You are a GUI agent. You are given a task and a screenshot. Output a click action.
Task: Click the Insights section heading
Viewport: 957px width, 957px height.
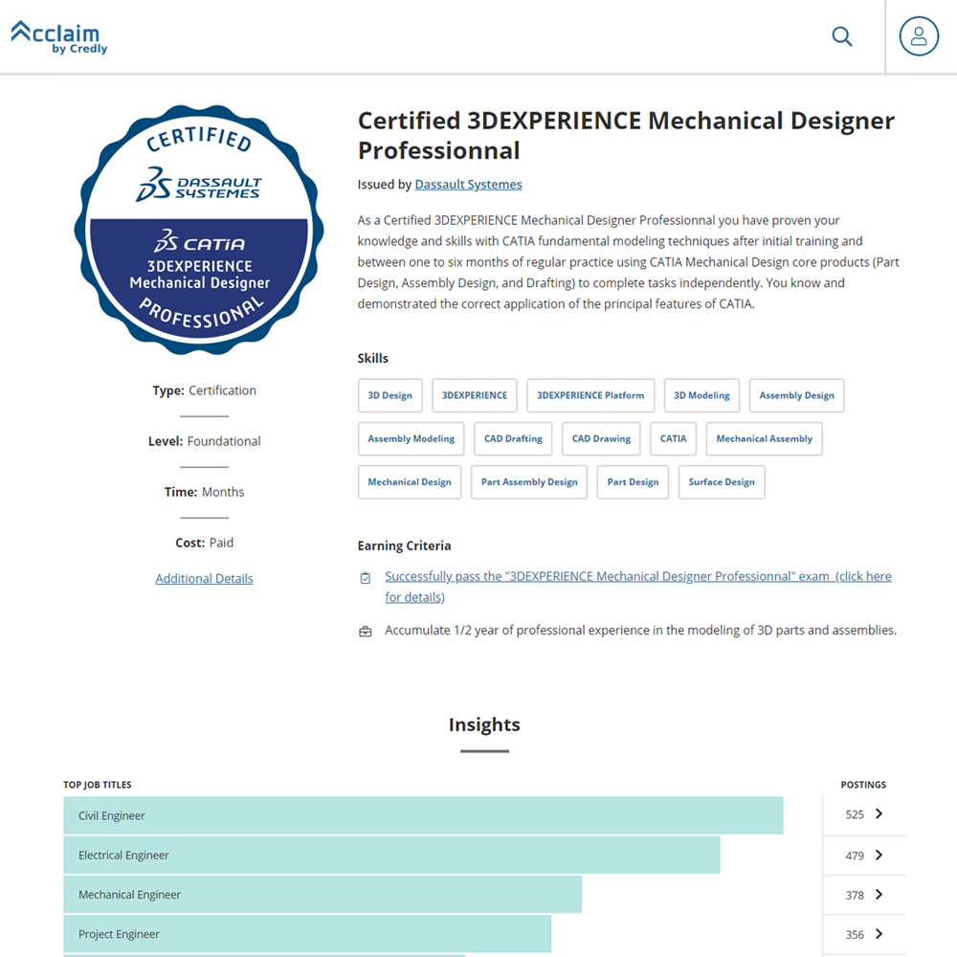click(484, 724)
